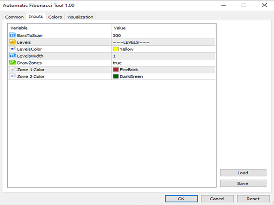
Task: Select the LevelsWidth variable name
Action: (30, 56)
